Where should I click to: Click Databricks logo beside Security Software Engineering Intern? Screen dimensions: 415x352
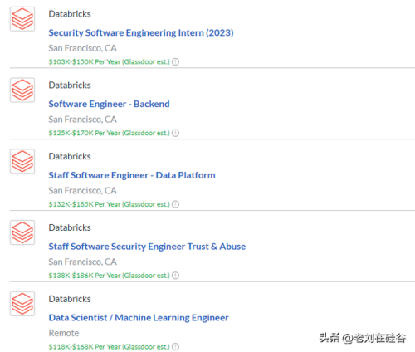(22, 19)
